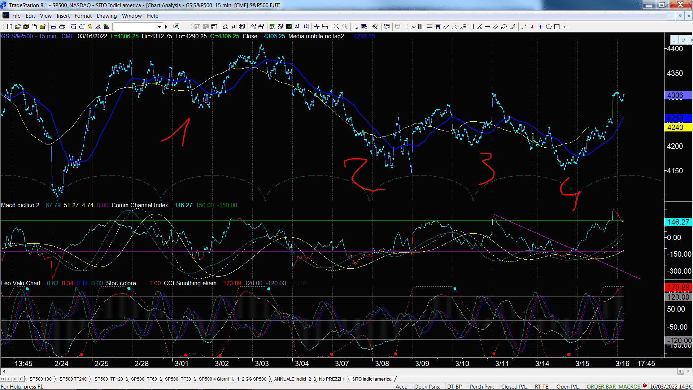Click the MACROS status bar button
Image resolution: width=693 pixels, height=390 pixels.
click(x=629, y=387)
